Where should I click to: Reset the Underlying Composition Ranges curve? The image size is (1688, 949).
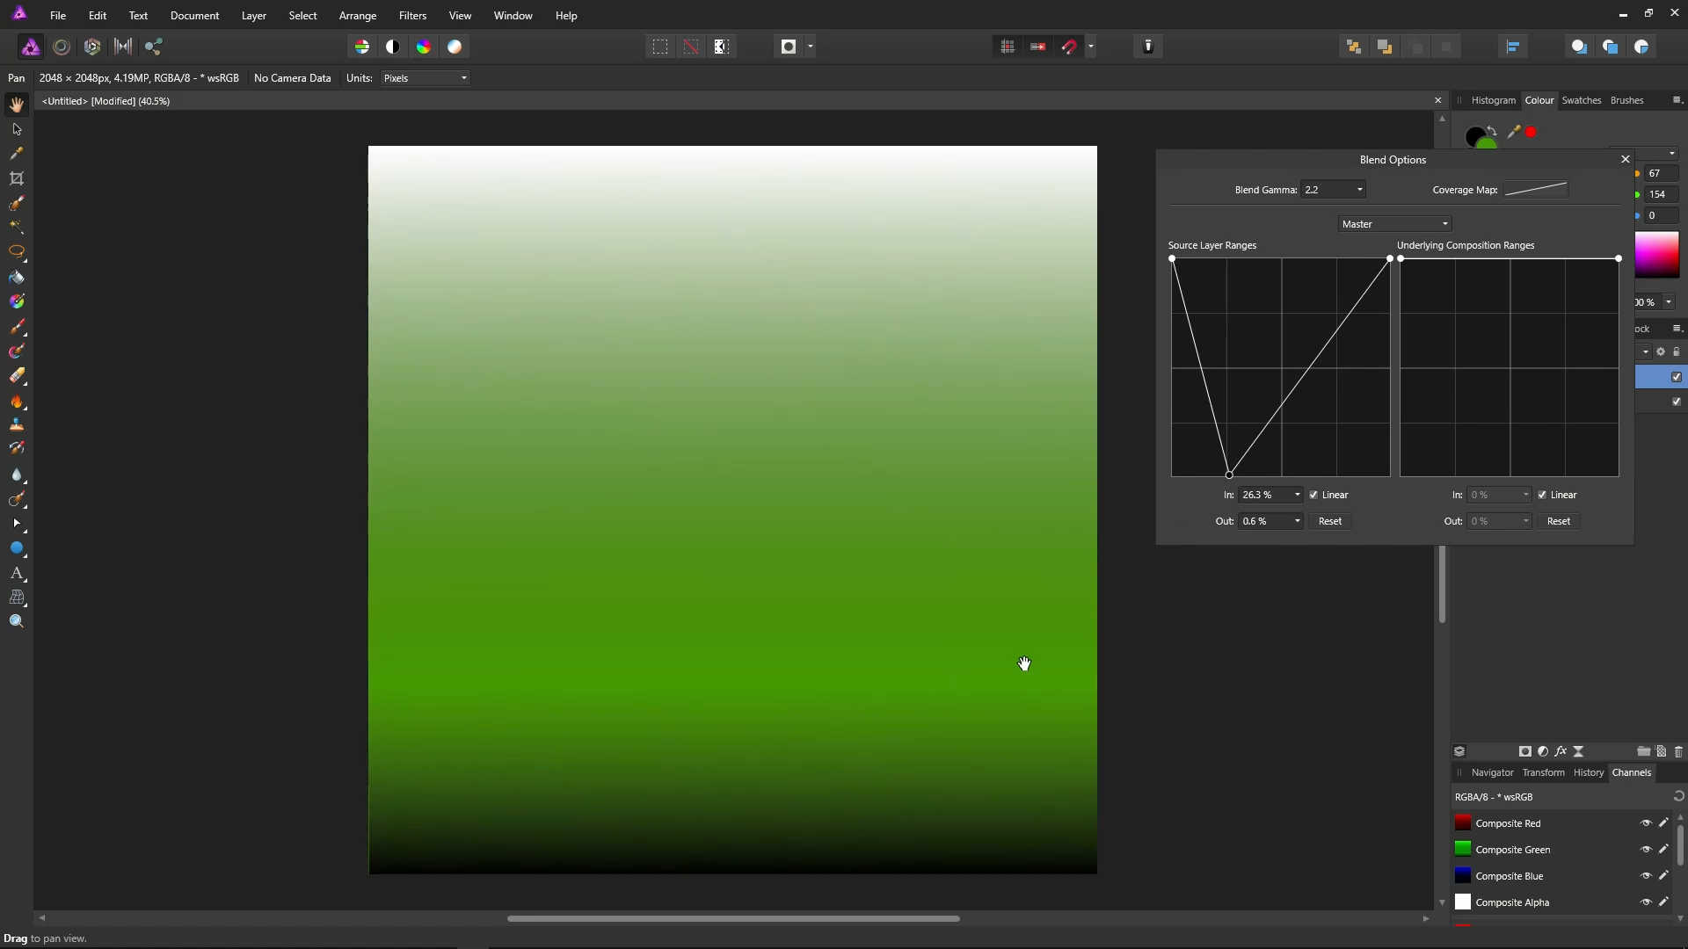1558,521
